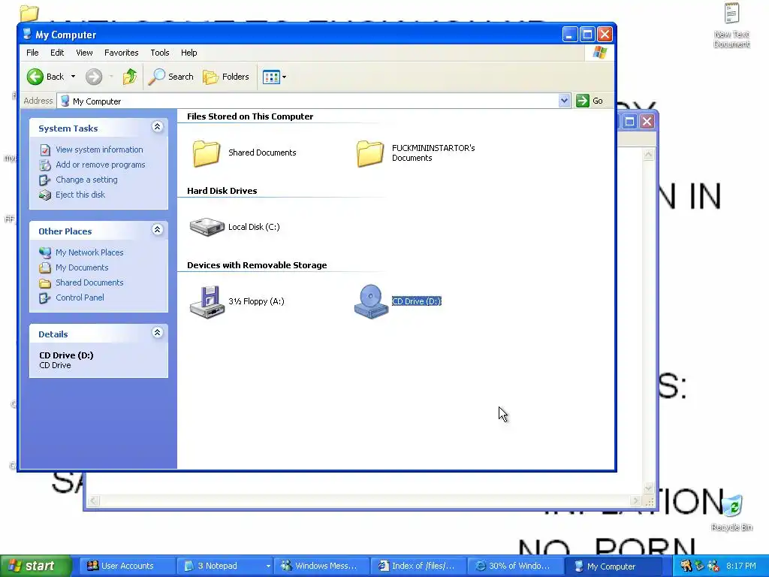Collapse the Other Places panel
This screenshot has height=577, width=769.
click(157, 230)
